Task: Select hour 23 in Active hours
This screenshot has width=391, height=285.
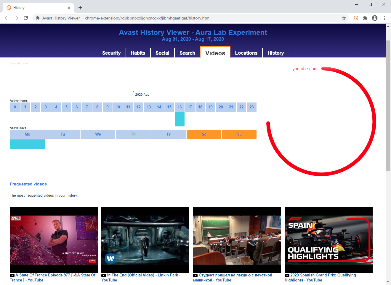Action: 252,107
